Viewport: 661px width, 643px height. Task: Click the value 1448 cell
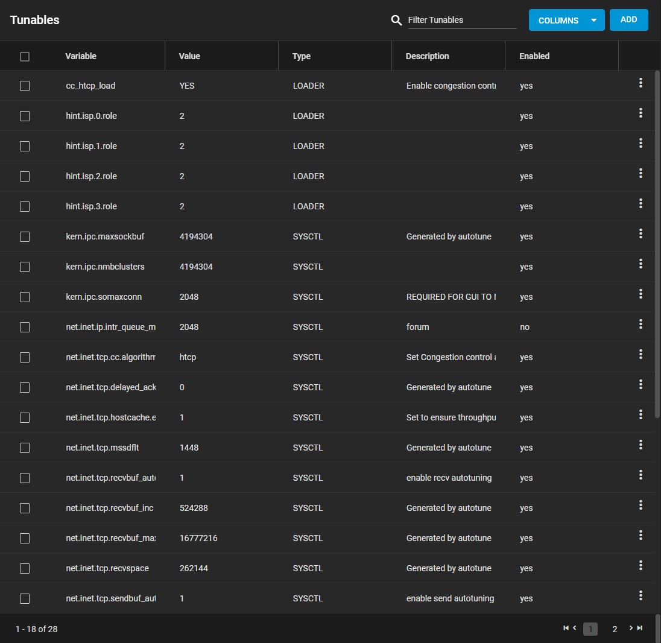pyautogui.click(x=189, y=448)
